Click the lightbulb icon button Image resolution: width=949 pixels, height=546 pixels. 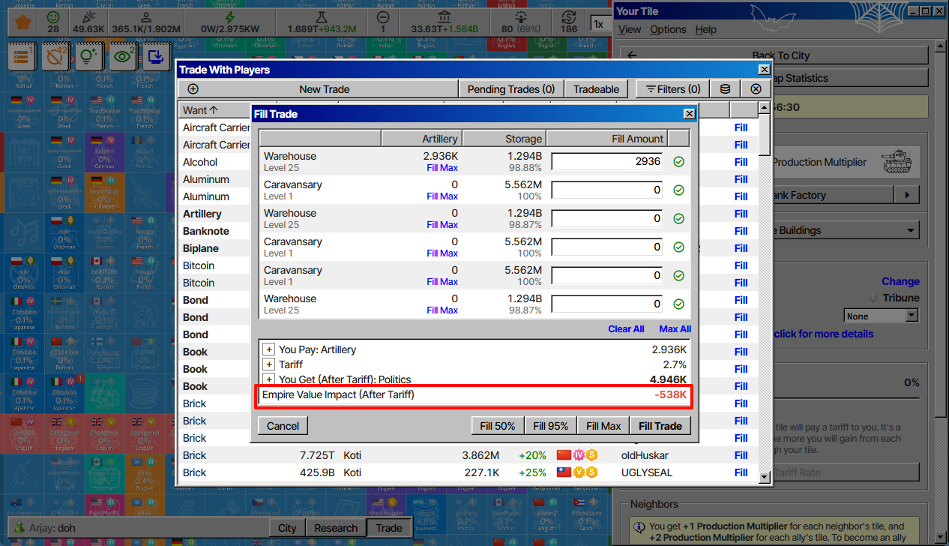89,56
